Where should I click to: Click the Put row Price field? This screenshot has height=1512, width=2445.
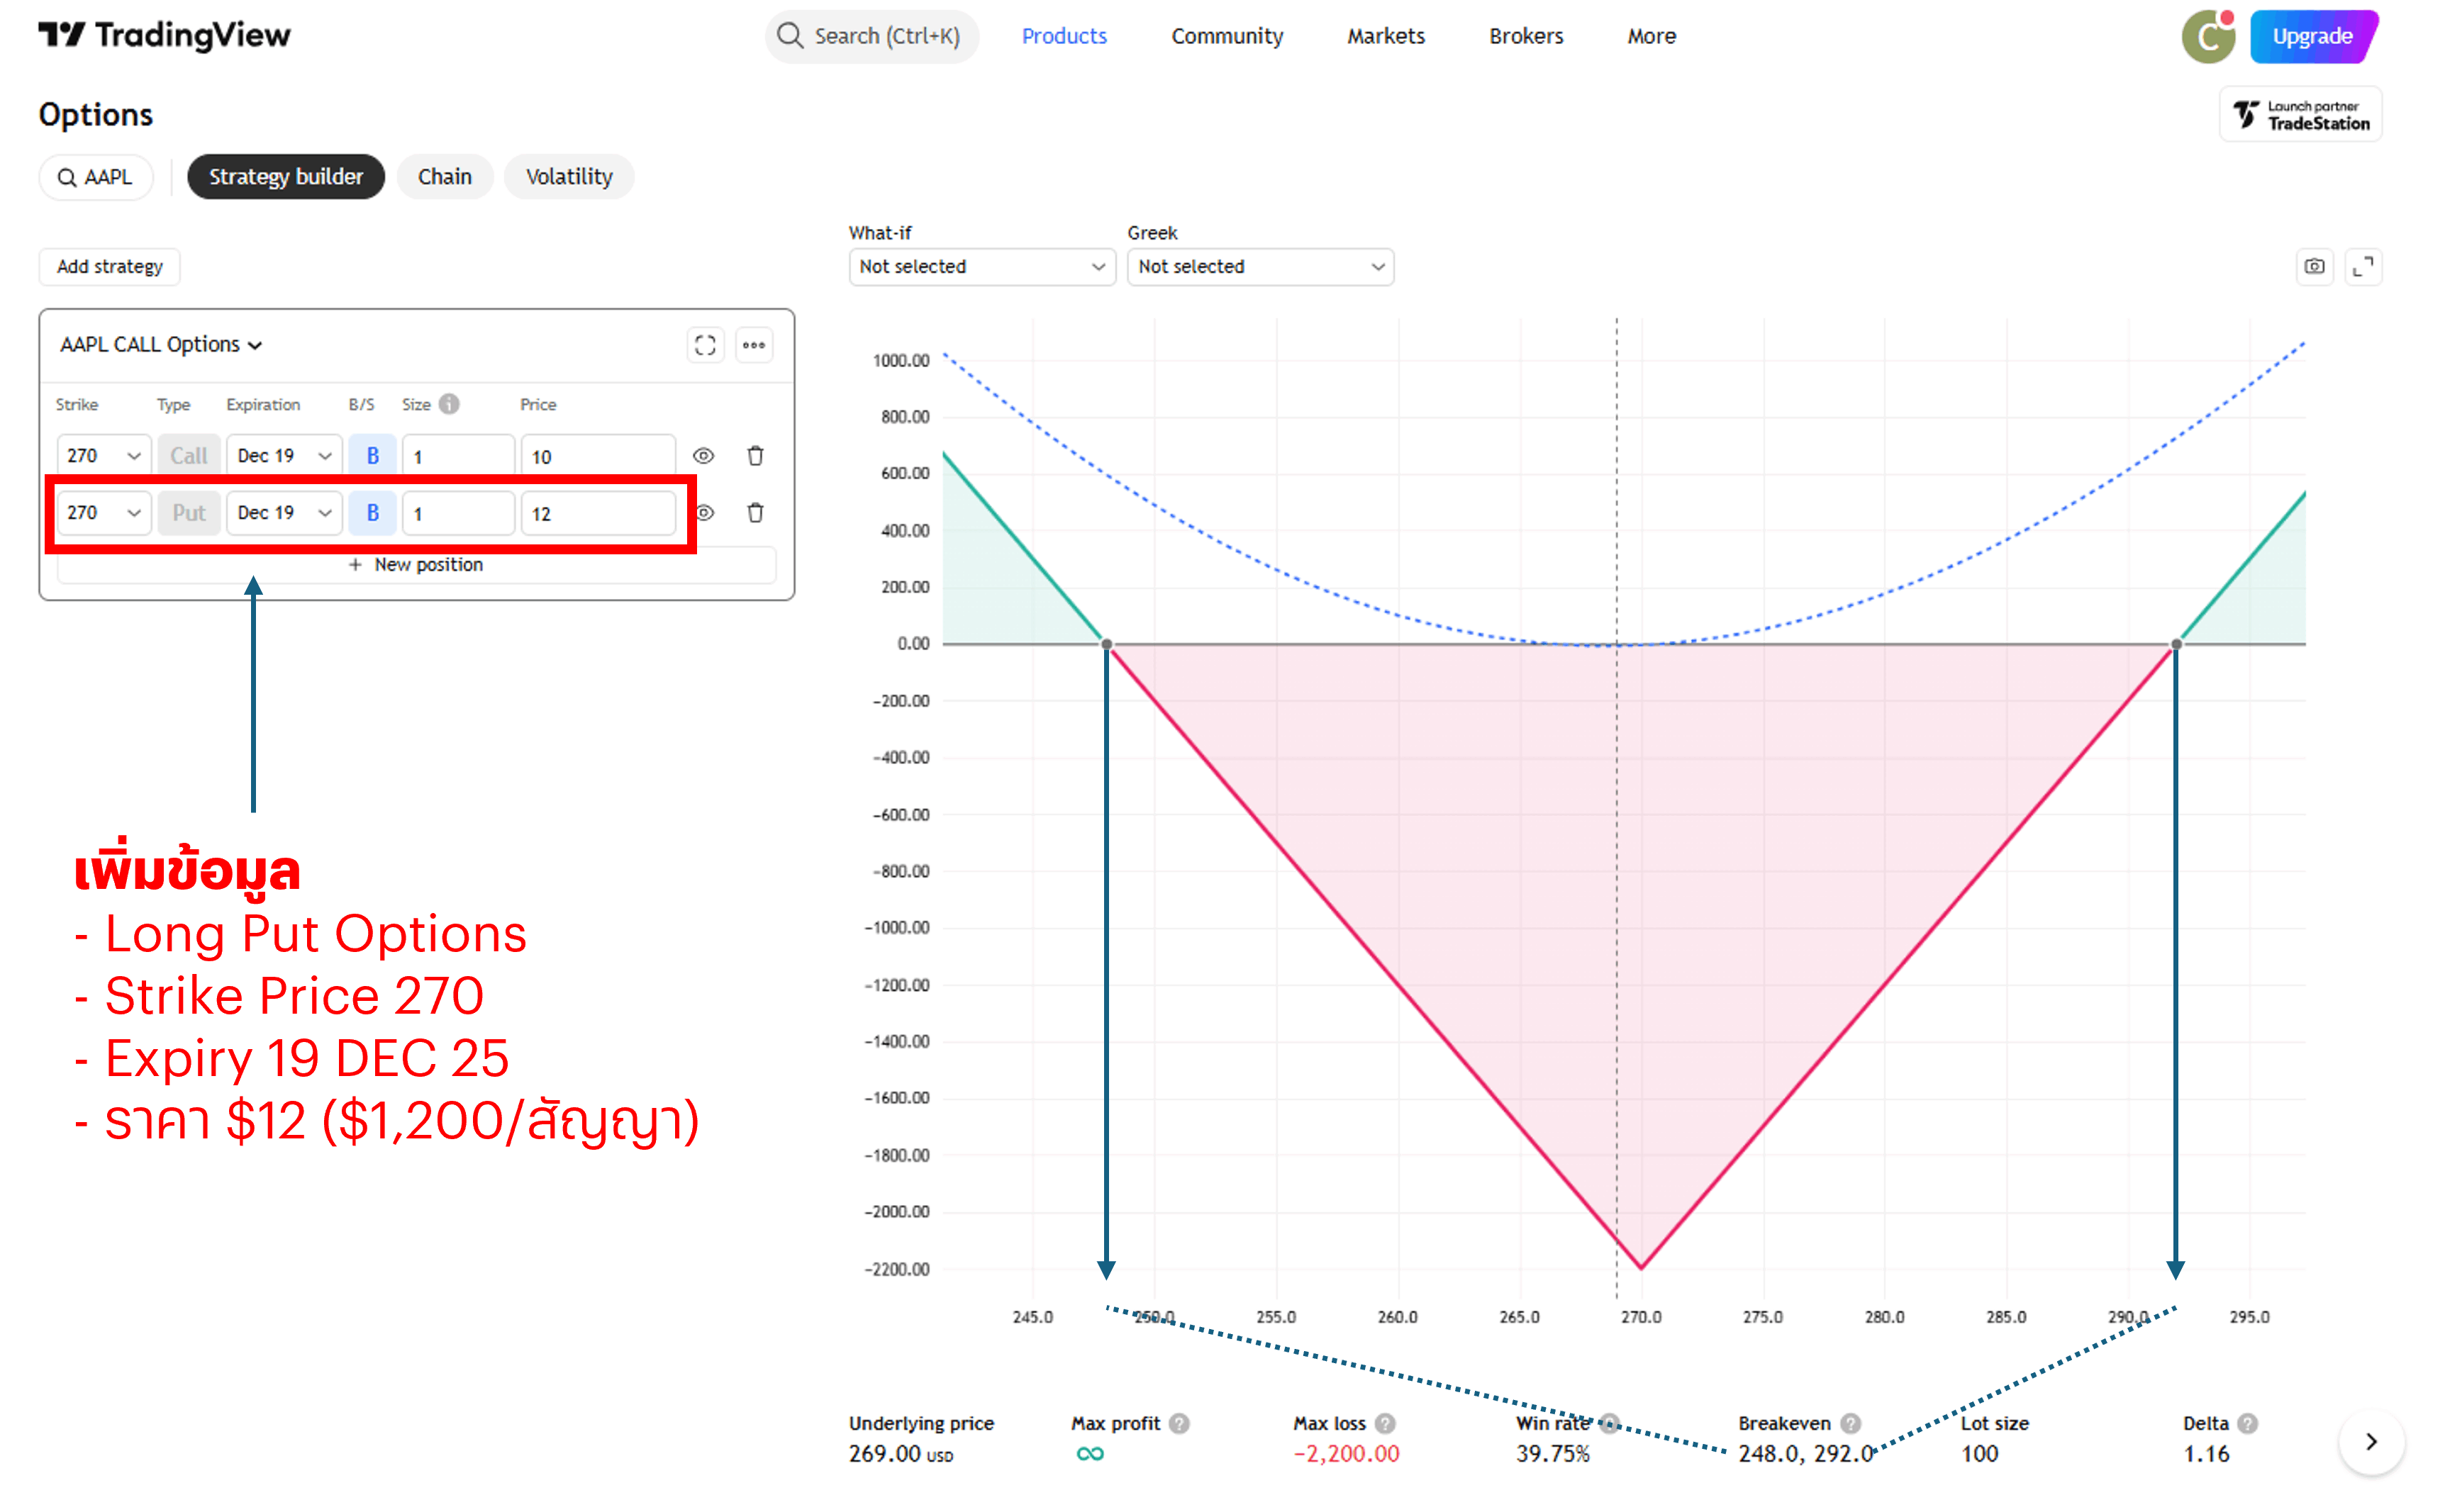pos(597,514)
